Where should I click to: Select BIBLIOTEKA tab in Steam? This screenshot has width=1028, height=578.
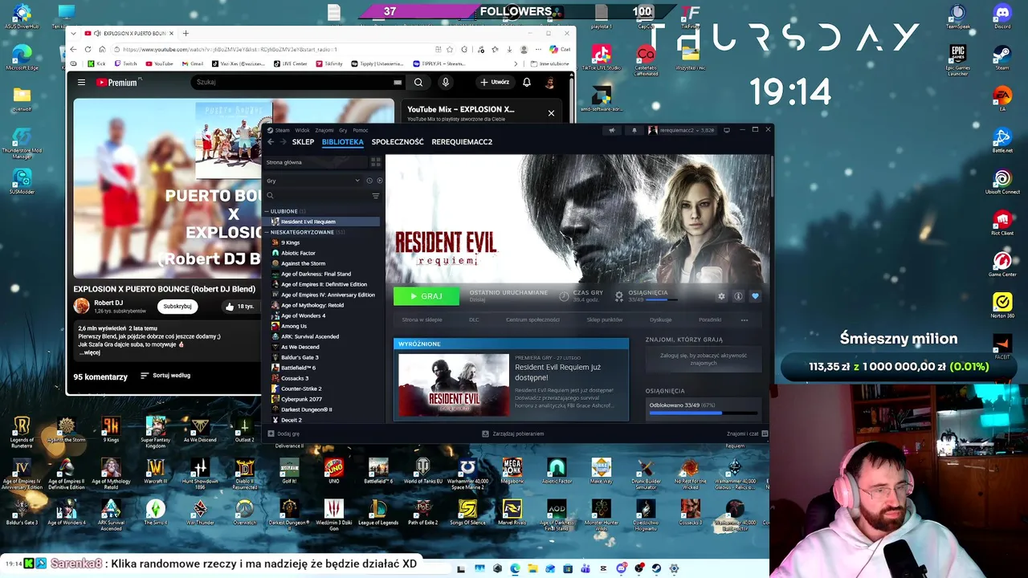tap(343, 142)
